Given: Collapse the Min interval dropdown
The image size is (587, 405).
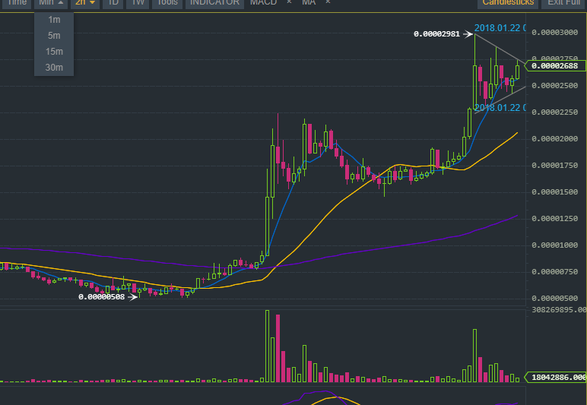Looking at the screenshot, I should pos(51,3).
